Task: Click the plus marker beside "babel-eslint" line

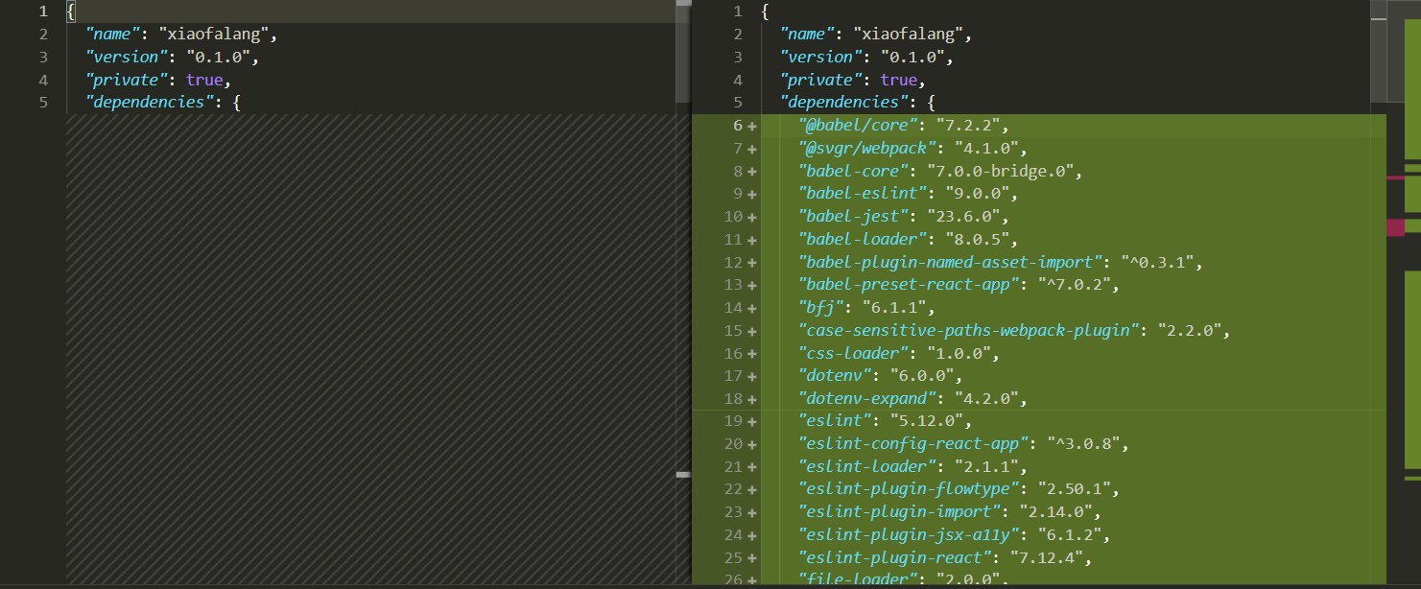Action: click(x=751, y=193)
